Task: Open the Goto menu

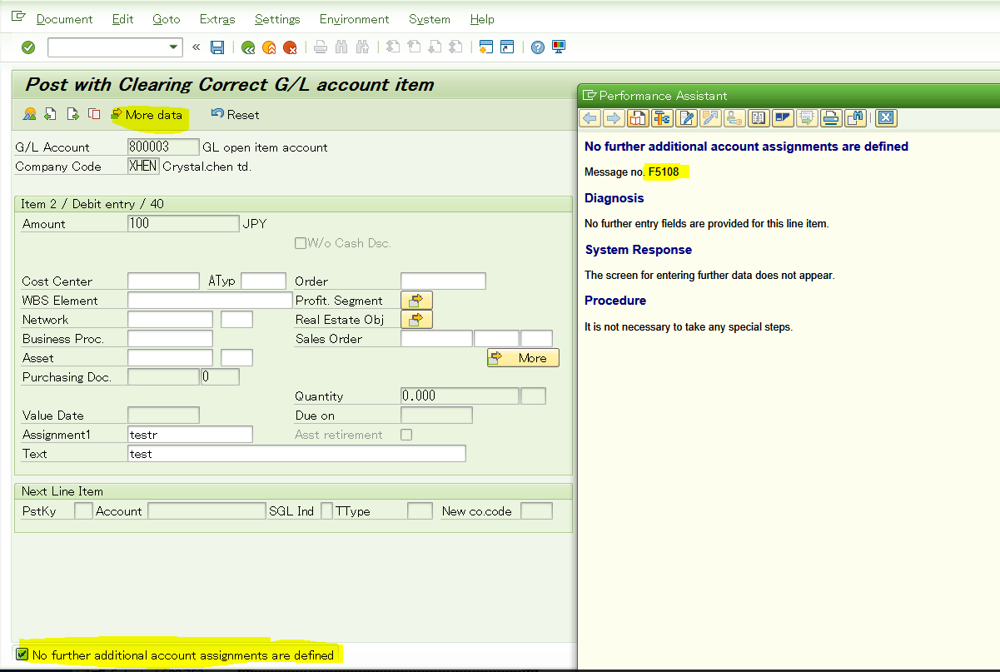Action: (x=167, y=19)
